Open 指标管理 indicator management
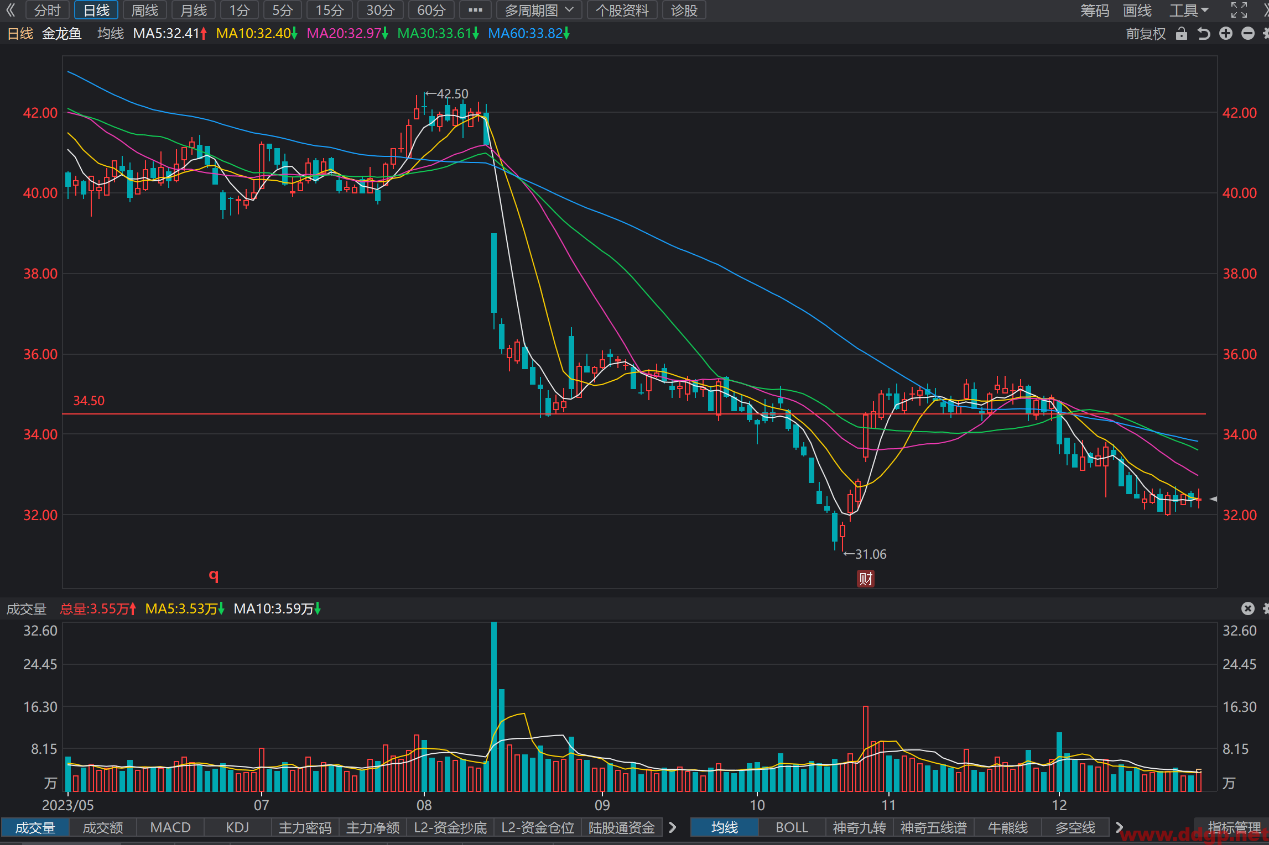1269x845 pixels. pyautogui.click(x=1234, y=827)
